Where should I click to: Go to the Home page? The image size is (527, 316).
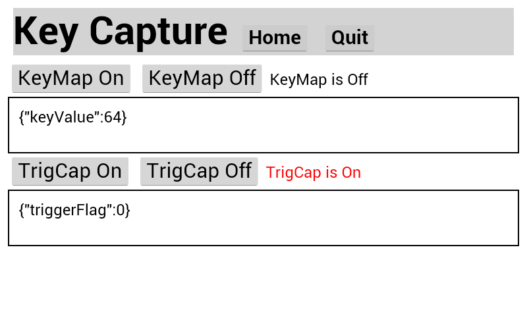click(x=275, y=38)
